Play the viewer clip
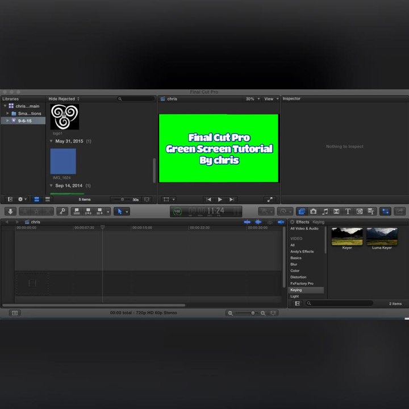 pos(220,199)
